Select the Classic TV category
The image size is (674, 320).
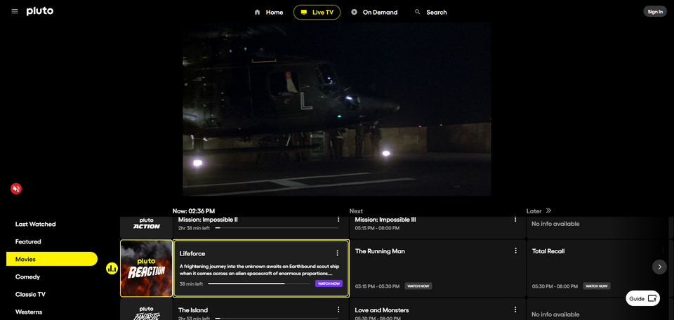tap(30, 294)
